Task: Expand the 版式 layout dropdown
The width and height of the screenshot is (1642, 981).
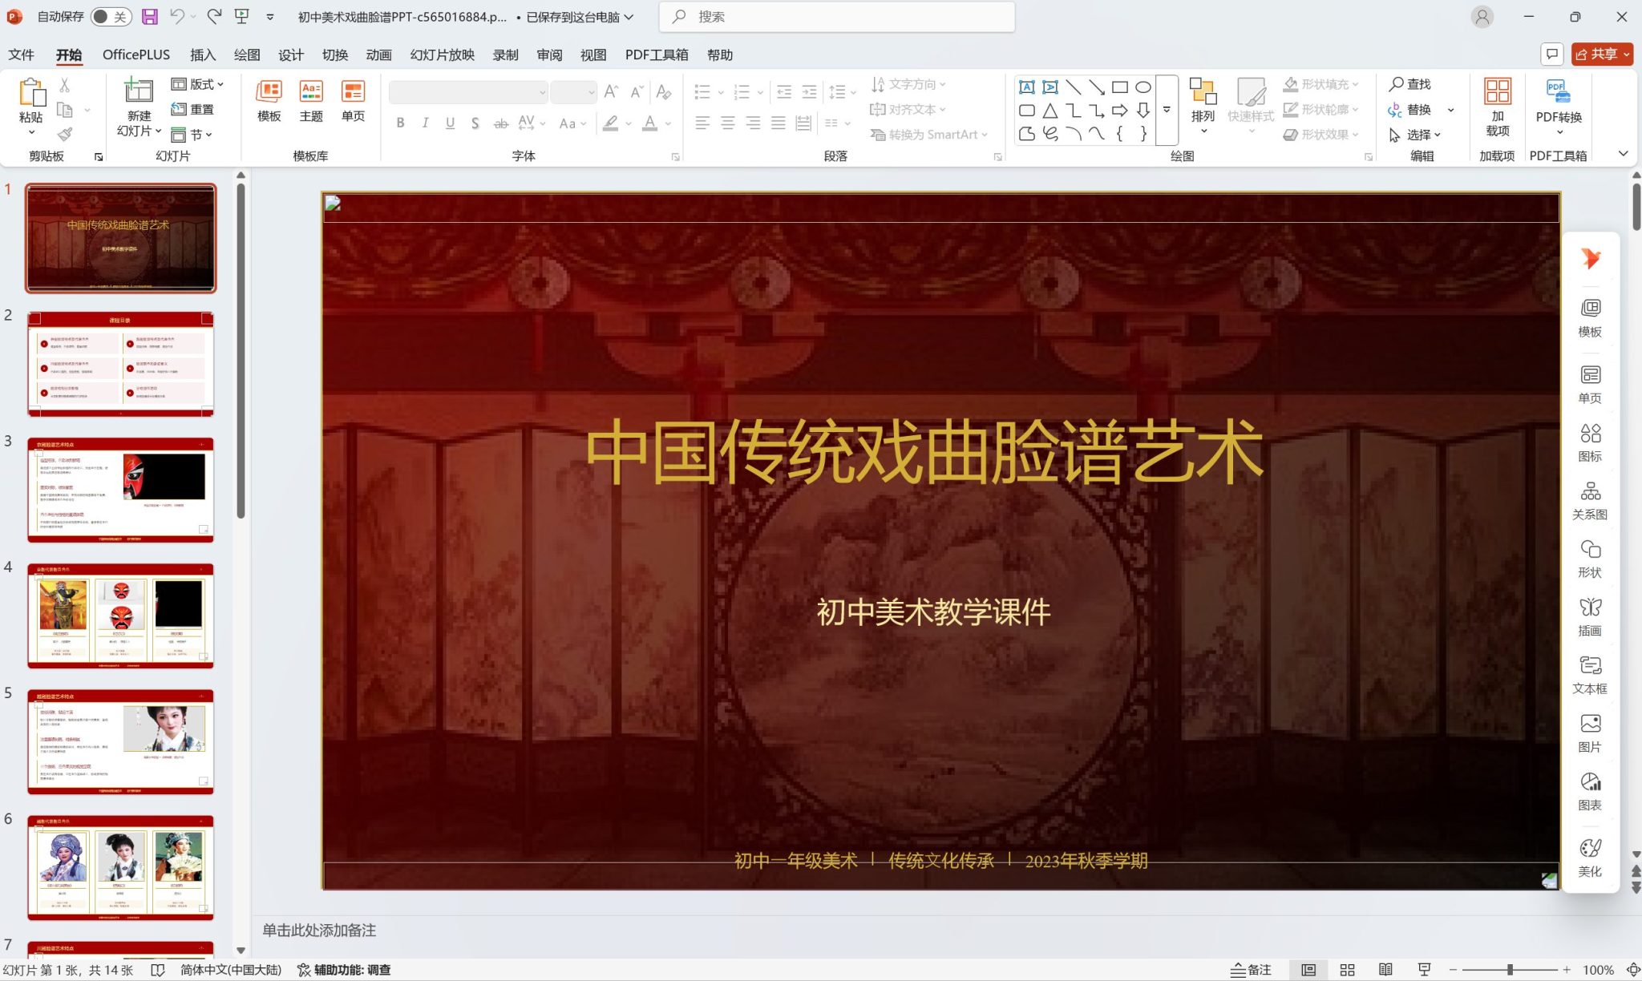Action: pyautogui.click(x=197, y=84)
